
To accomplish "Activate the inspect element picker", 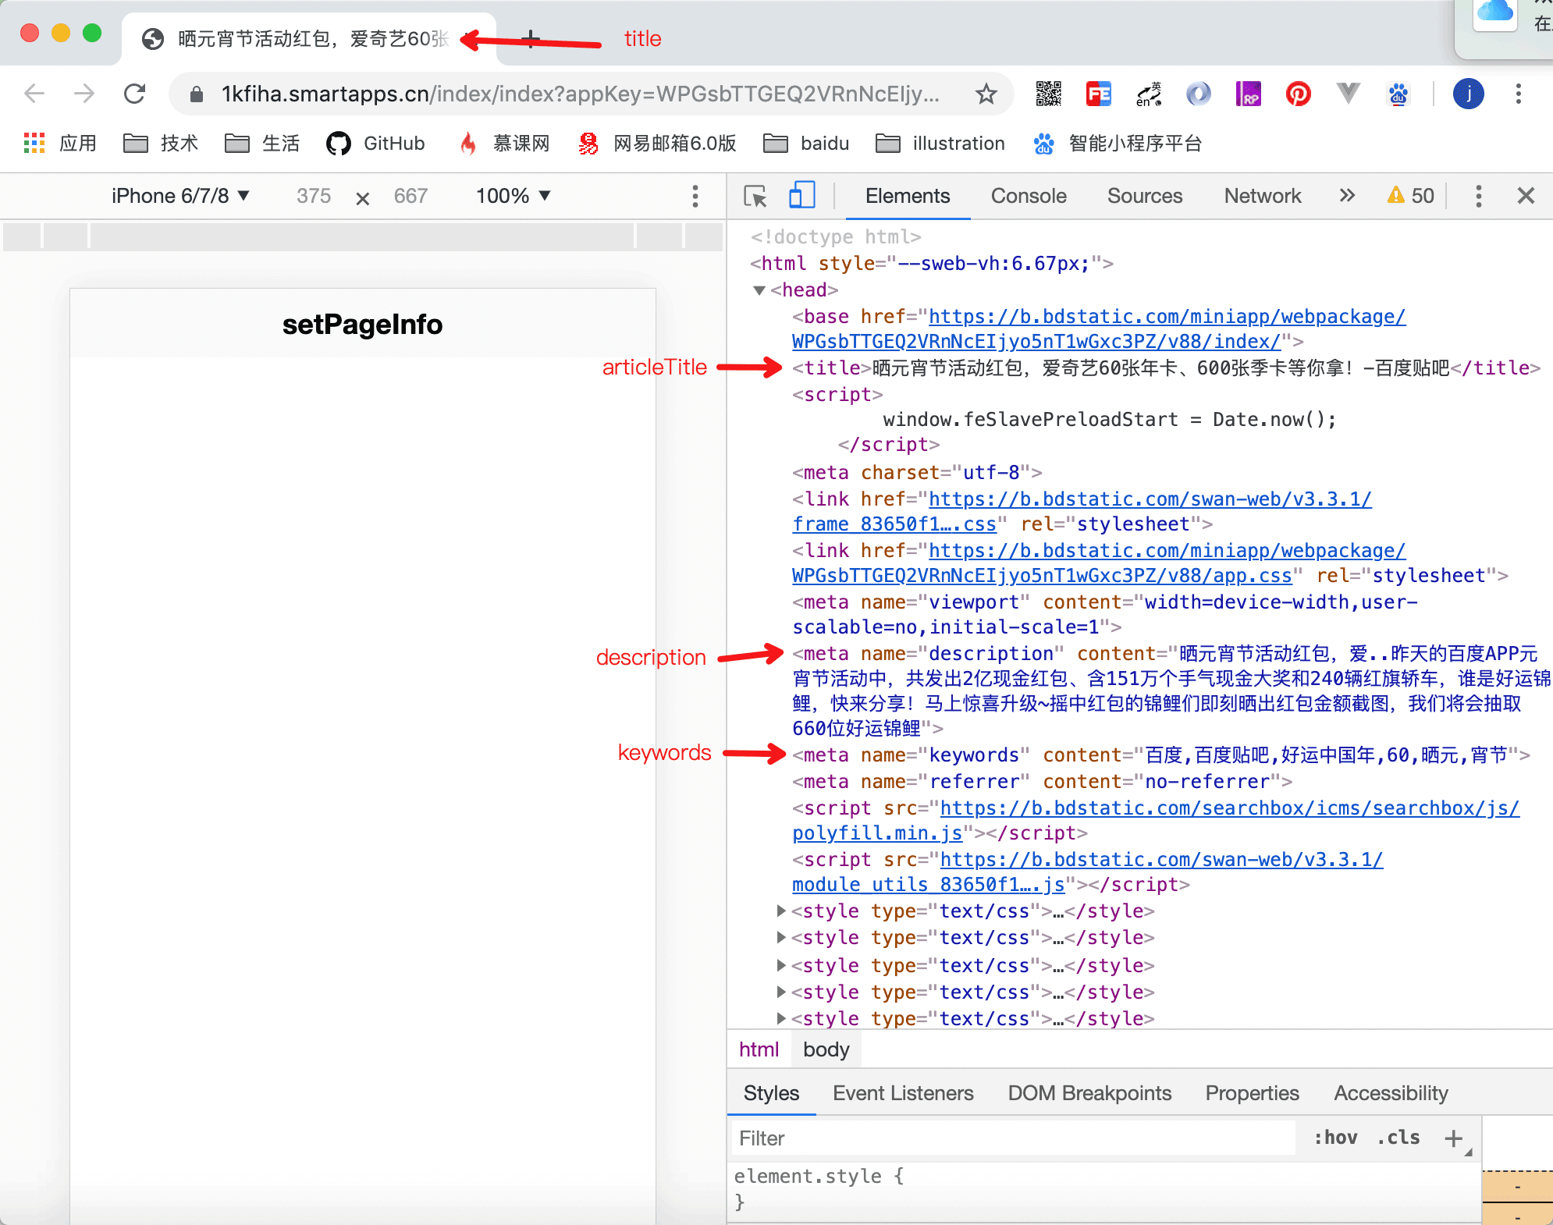I will click(755, 196).
